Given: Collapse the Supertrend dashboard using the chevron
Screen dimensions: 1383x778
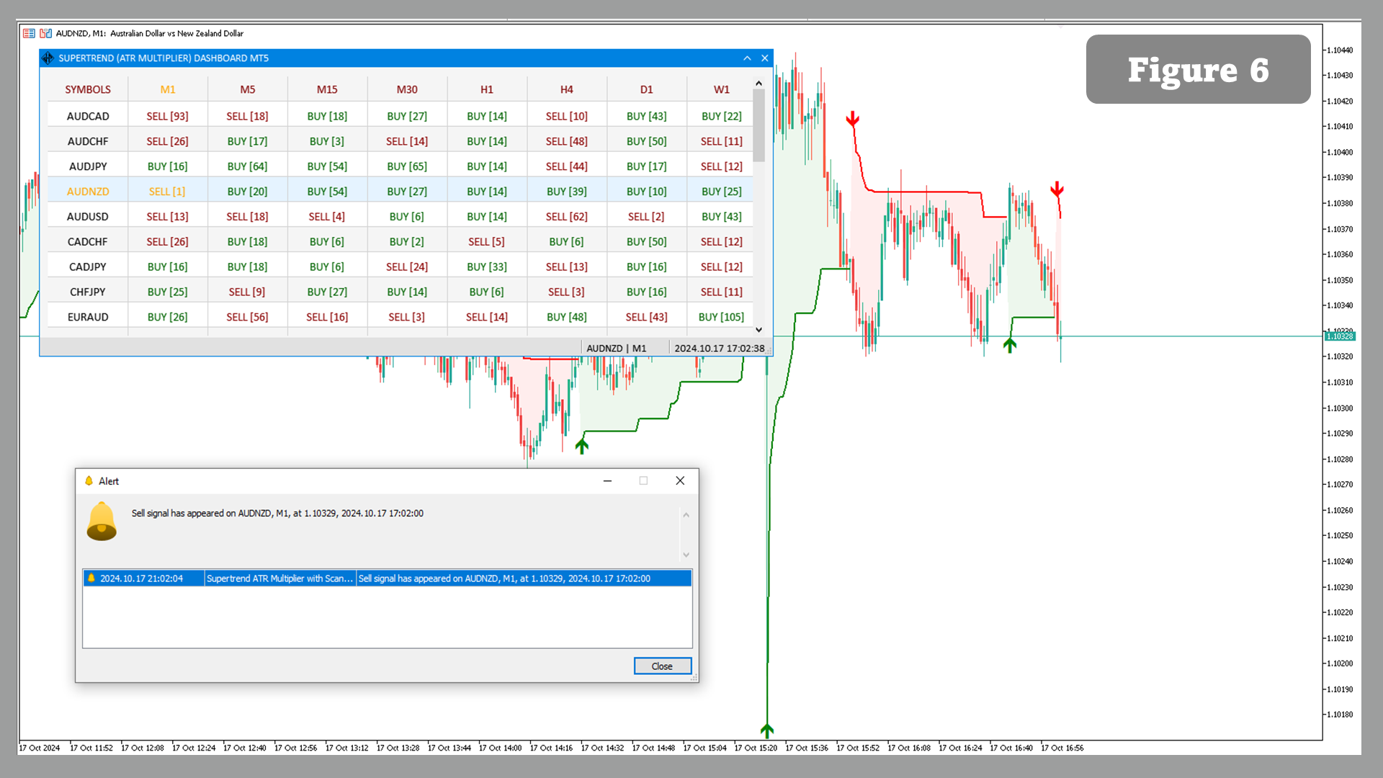Looking at the screenshot, I should [x=747, y=58].
